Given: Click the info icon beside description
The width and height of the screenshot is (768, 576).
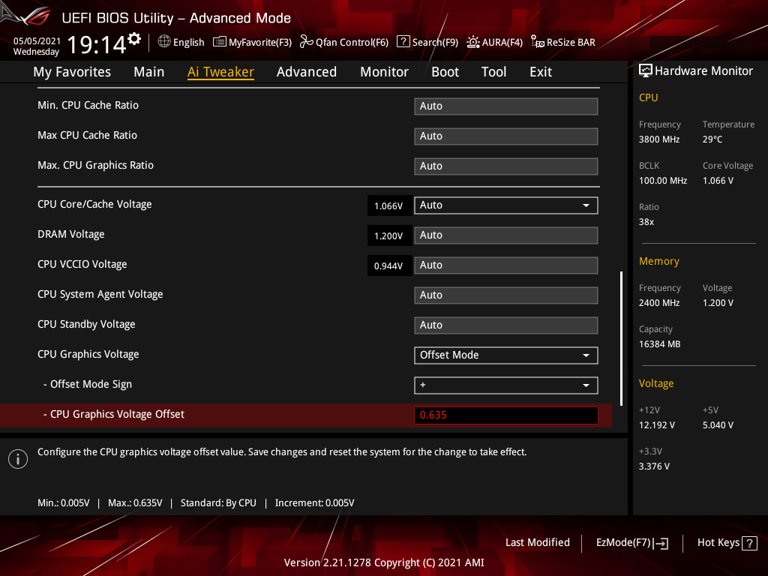Looking at the screenshot, I should pyautogui.click(x=18, y=459).
